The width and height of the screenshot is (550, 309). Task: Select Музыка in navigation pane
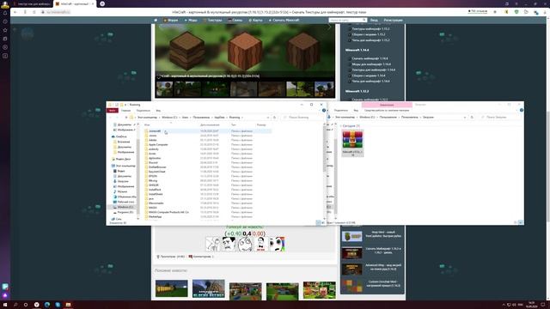[122, 191]
